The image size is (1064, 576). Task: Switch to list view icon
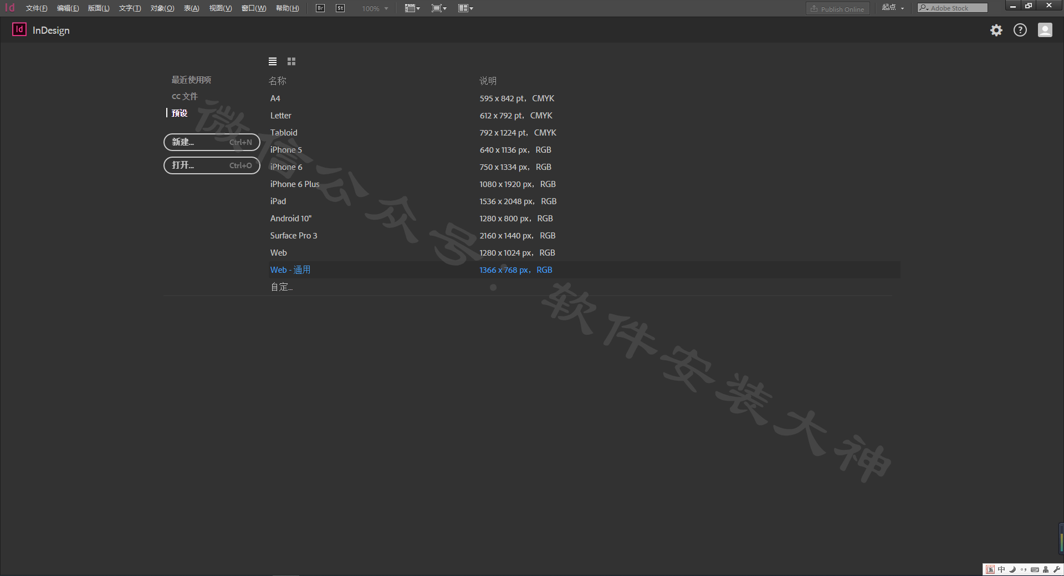coord(273,61)
